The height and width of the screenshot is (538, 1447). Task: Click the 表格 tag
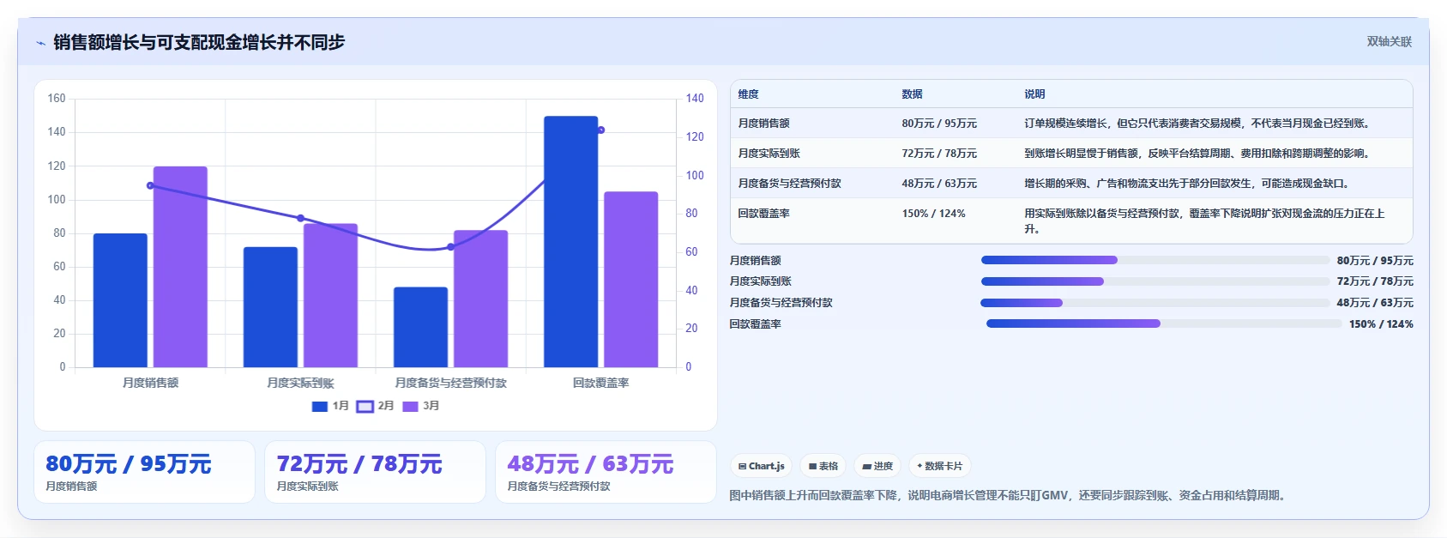823,466
